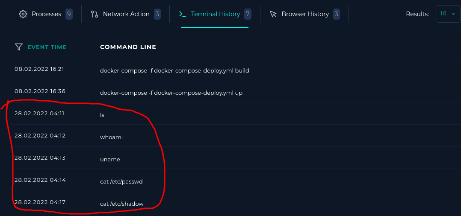
Task: Sort by the EVENT TIME column header
Action: click(47, 47)
